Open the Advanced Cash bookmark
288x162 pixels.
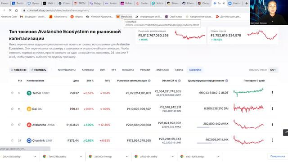(x=9, y=17)
